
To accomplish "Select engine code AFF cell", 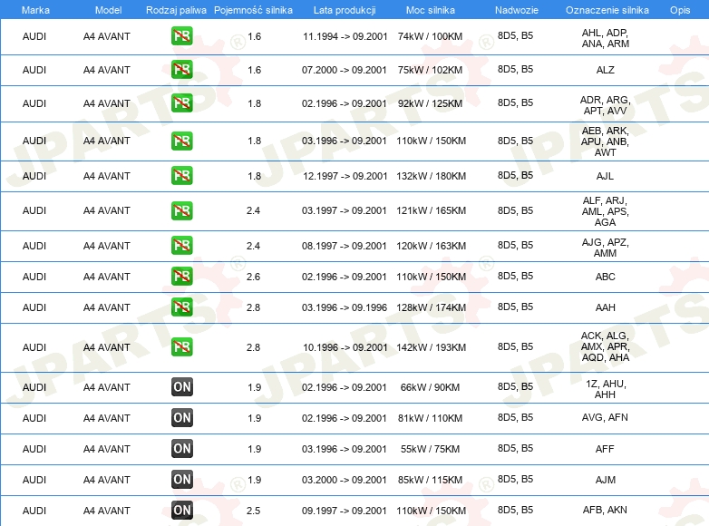I will tap(605, 449).
